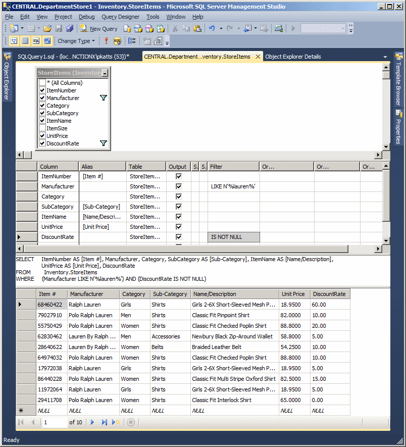Click the Execute SQL exclamation icon
This screenshot has width=406, height=447.
coord(106,41)
